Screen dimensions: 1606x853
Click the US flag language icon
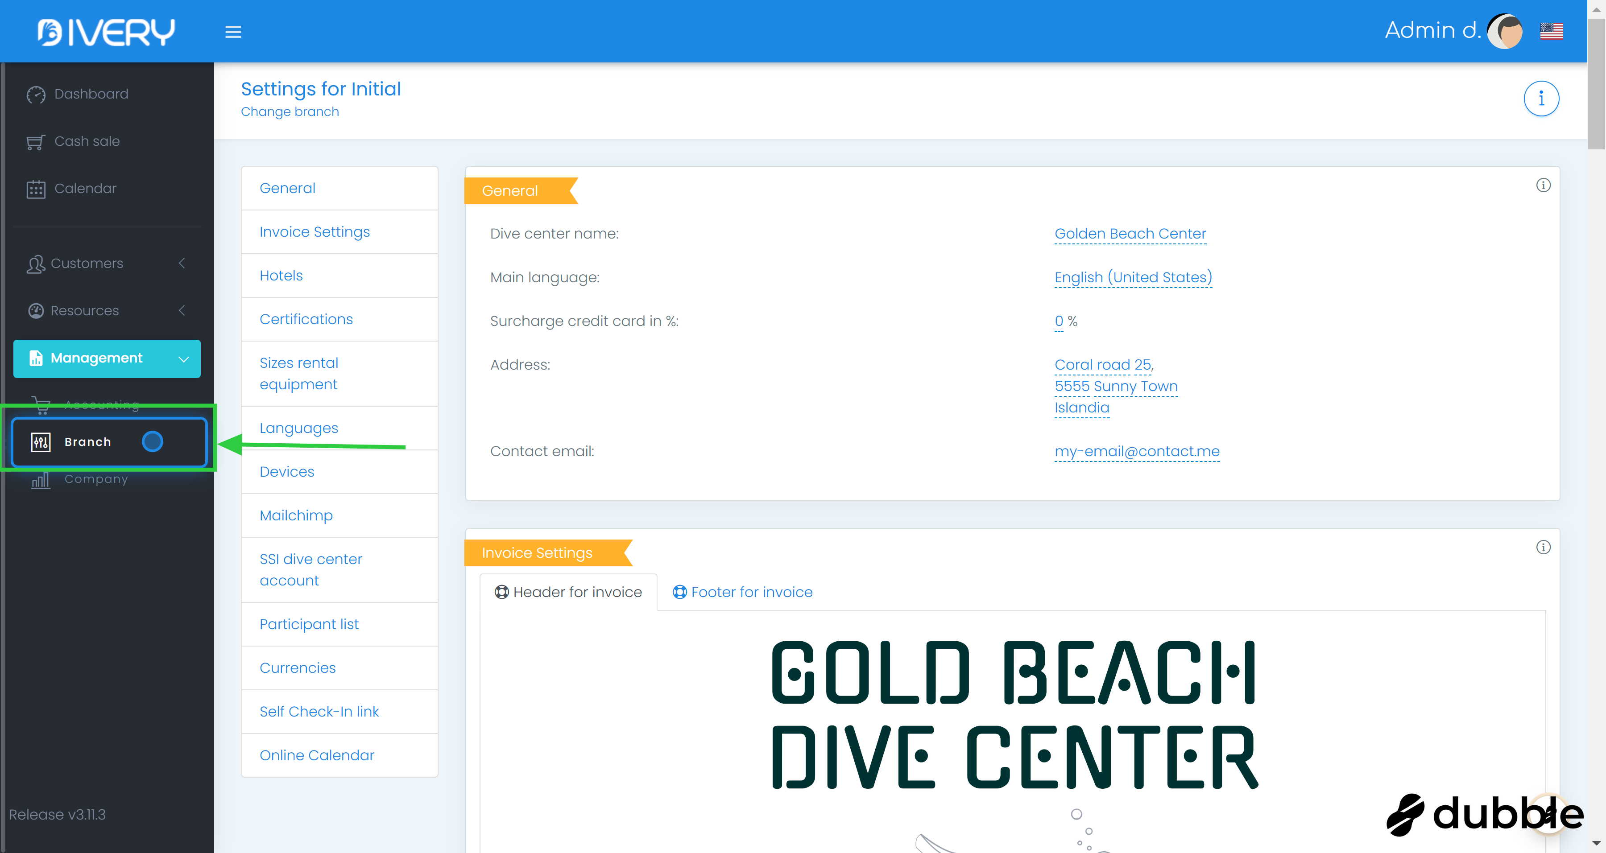pyautogui.click(x=1551, y=30)
